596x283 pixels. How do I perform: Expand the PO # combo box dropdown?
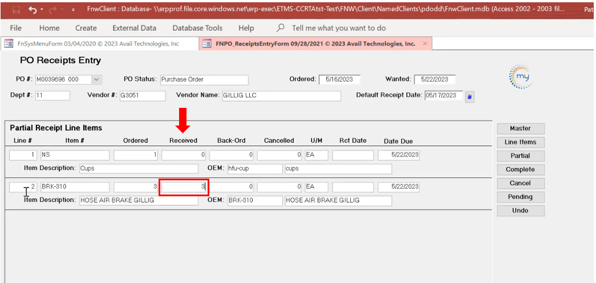pyautogui.click(x=96, y=80)
